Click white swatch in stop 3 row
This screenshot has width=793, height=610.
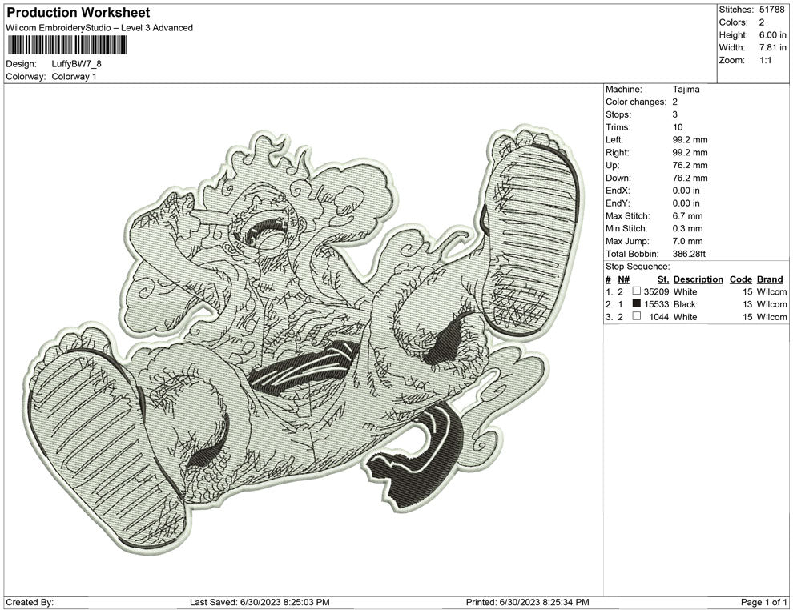click(x=637, y=316)
